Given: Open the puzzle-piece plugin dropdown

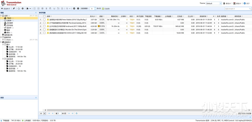Looking at the screenshot, I should pos(29,8).
